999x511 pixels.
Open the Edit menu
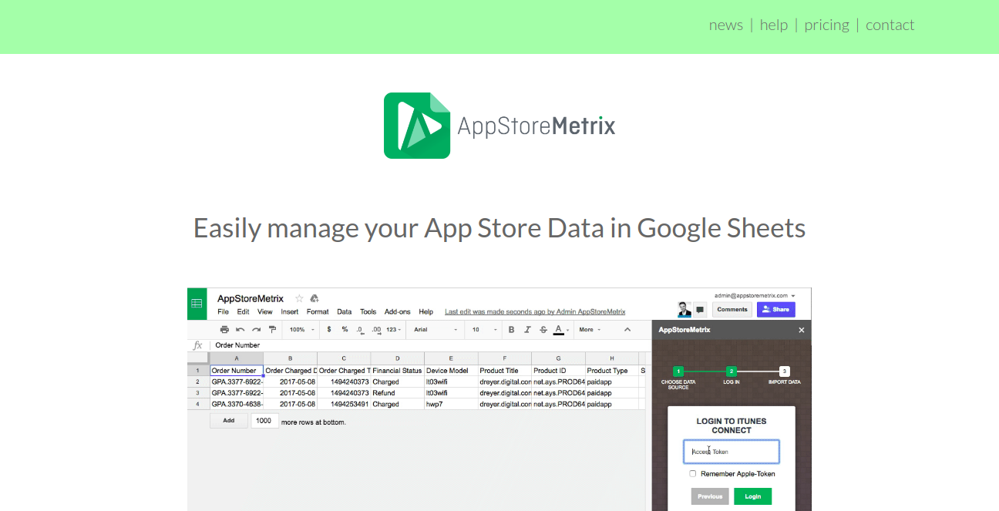(x=243, y=312)
